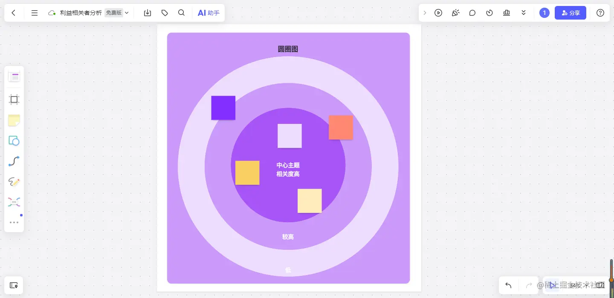Select the shapes tool

[14, 141]
